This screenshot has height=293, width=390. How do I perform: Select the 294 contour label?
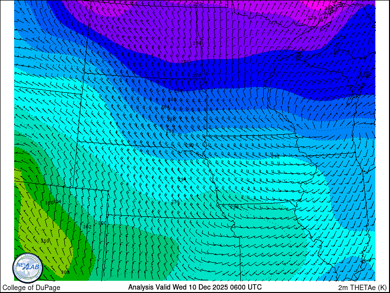pos(182,179)
